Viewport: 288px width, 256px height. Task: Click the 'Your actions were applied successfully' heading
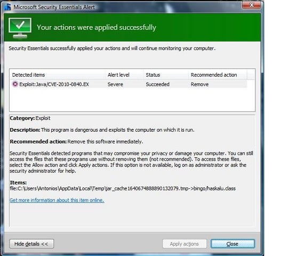(97, 28)
